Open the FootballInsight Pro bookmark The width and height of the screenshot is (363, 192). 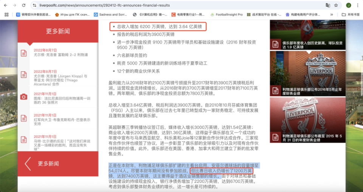pyautogui.click(x=226, y=15)
